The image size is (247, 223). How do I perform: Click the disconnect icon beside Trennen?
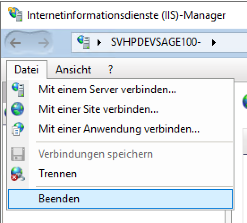17,174
